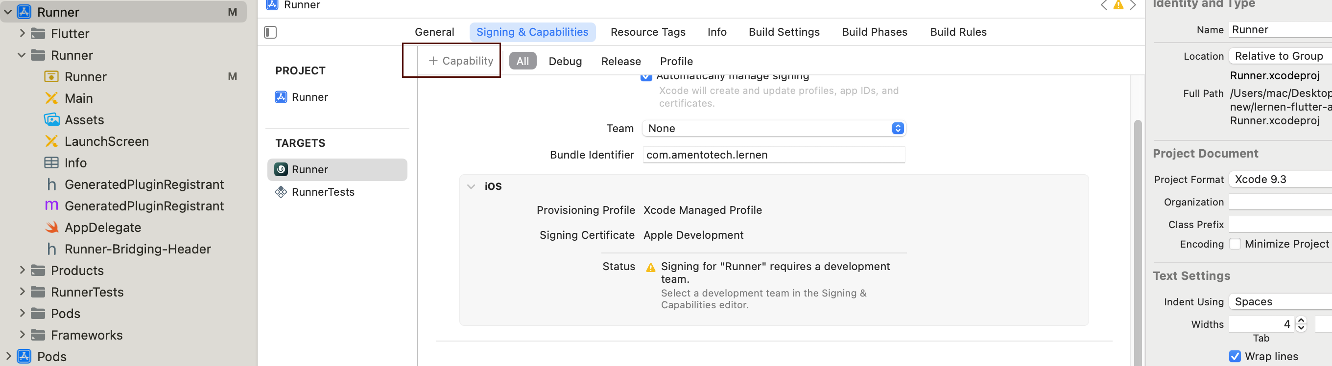1332x366 pixels.
Task: Open GeneratedPluginRegistrant header file icon
Action: [51, 184]
